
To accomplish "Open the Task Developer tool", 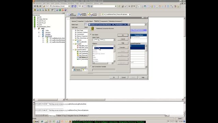I will (x=72, y=14).
